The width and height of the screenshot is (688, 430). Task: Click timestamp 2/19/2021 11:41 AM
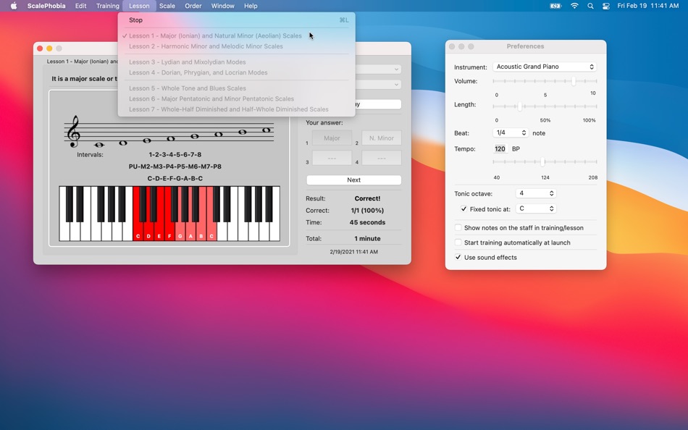point(353,252)
